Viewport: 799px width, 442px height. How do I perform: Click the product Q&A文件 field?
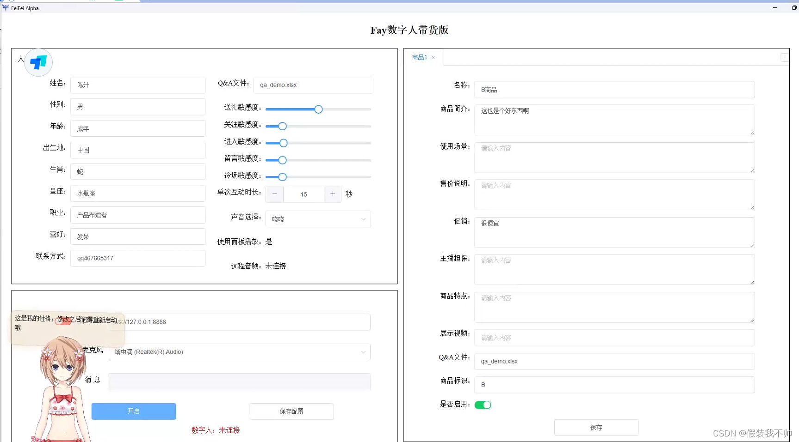pyautogui.click(x=614, y=361)
